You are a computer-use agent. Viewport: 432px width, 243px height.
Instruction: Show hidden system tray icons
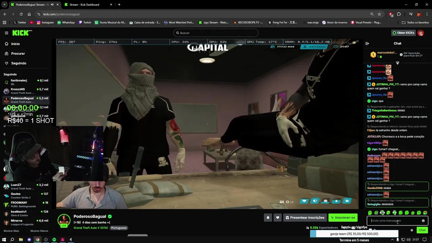tap(392, 240)
